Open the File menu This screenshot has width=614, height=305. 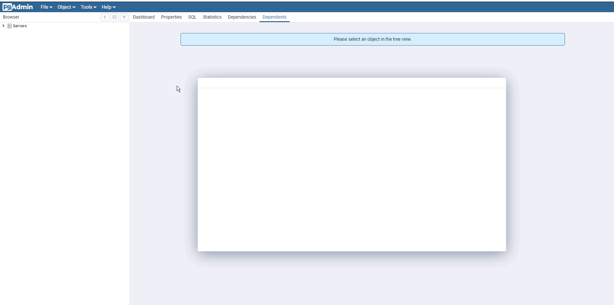tap(46, 7)
